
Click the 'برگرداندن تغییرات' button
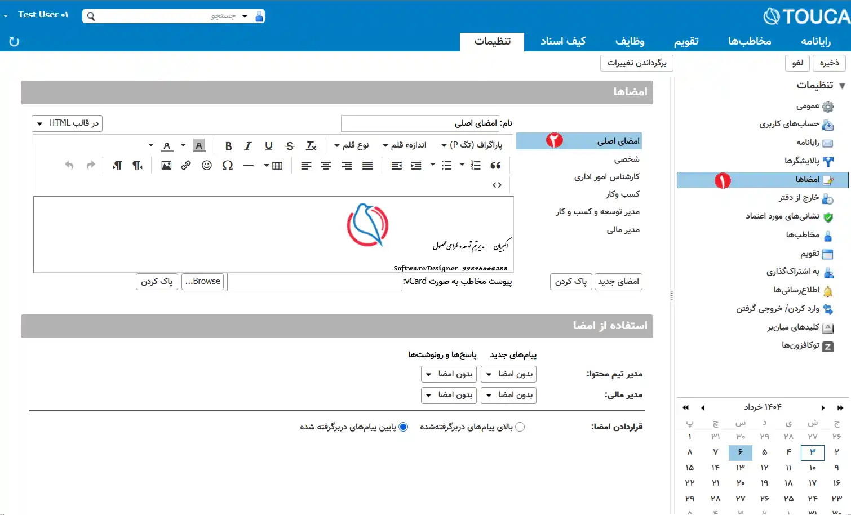click(637, 63)
